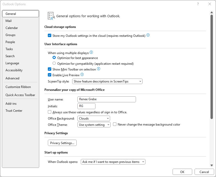216x177 pixels.
Task: Expand the Office Background dropdown
Action: tap(94, 119)
